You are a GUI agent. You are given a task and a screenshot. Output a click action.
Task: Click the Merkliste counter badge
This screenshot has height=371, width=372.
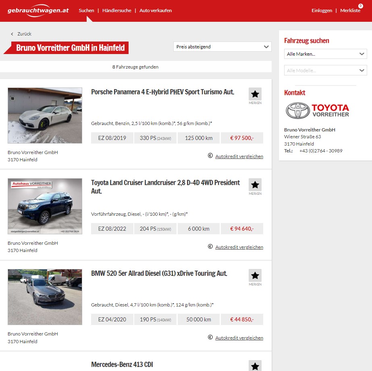(361, 6)
